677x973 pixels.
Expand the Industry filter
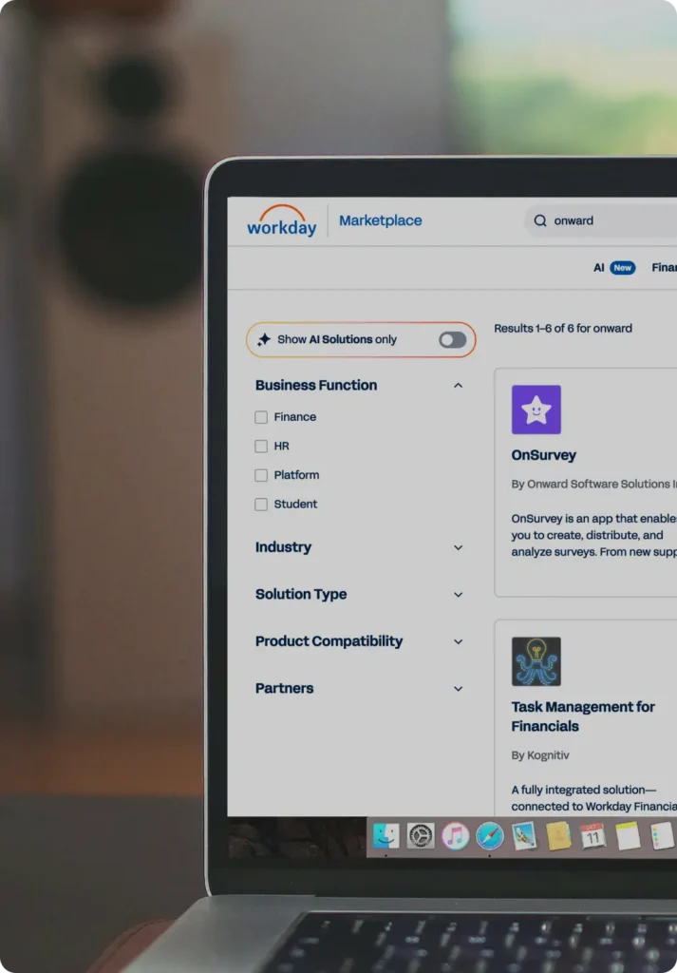[x=458, y=547]
